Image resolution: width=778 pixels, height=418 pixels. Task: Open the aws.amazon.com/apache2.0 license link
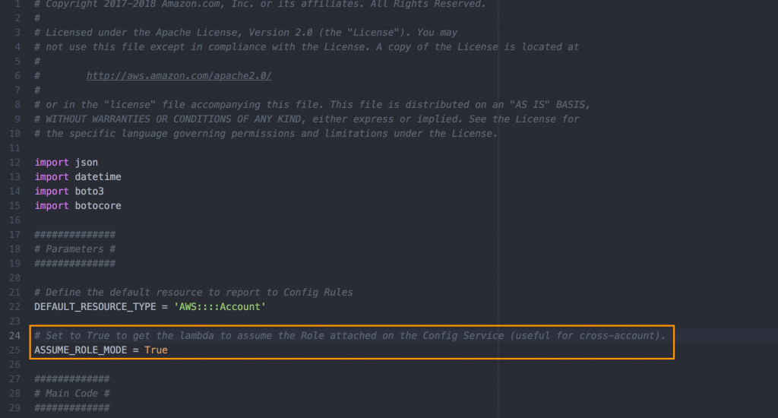tap(179, 76)
